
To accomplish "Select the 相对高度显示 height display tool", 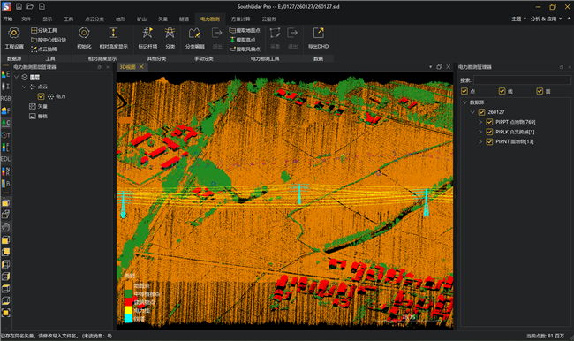I will (114, 38).
